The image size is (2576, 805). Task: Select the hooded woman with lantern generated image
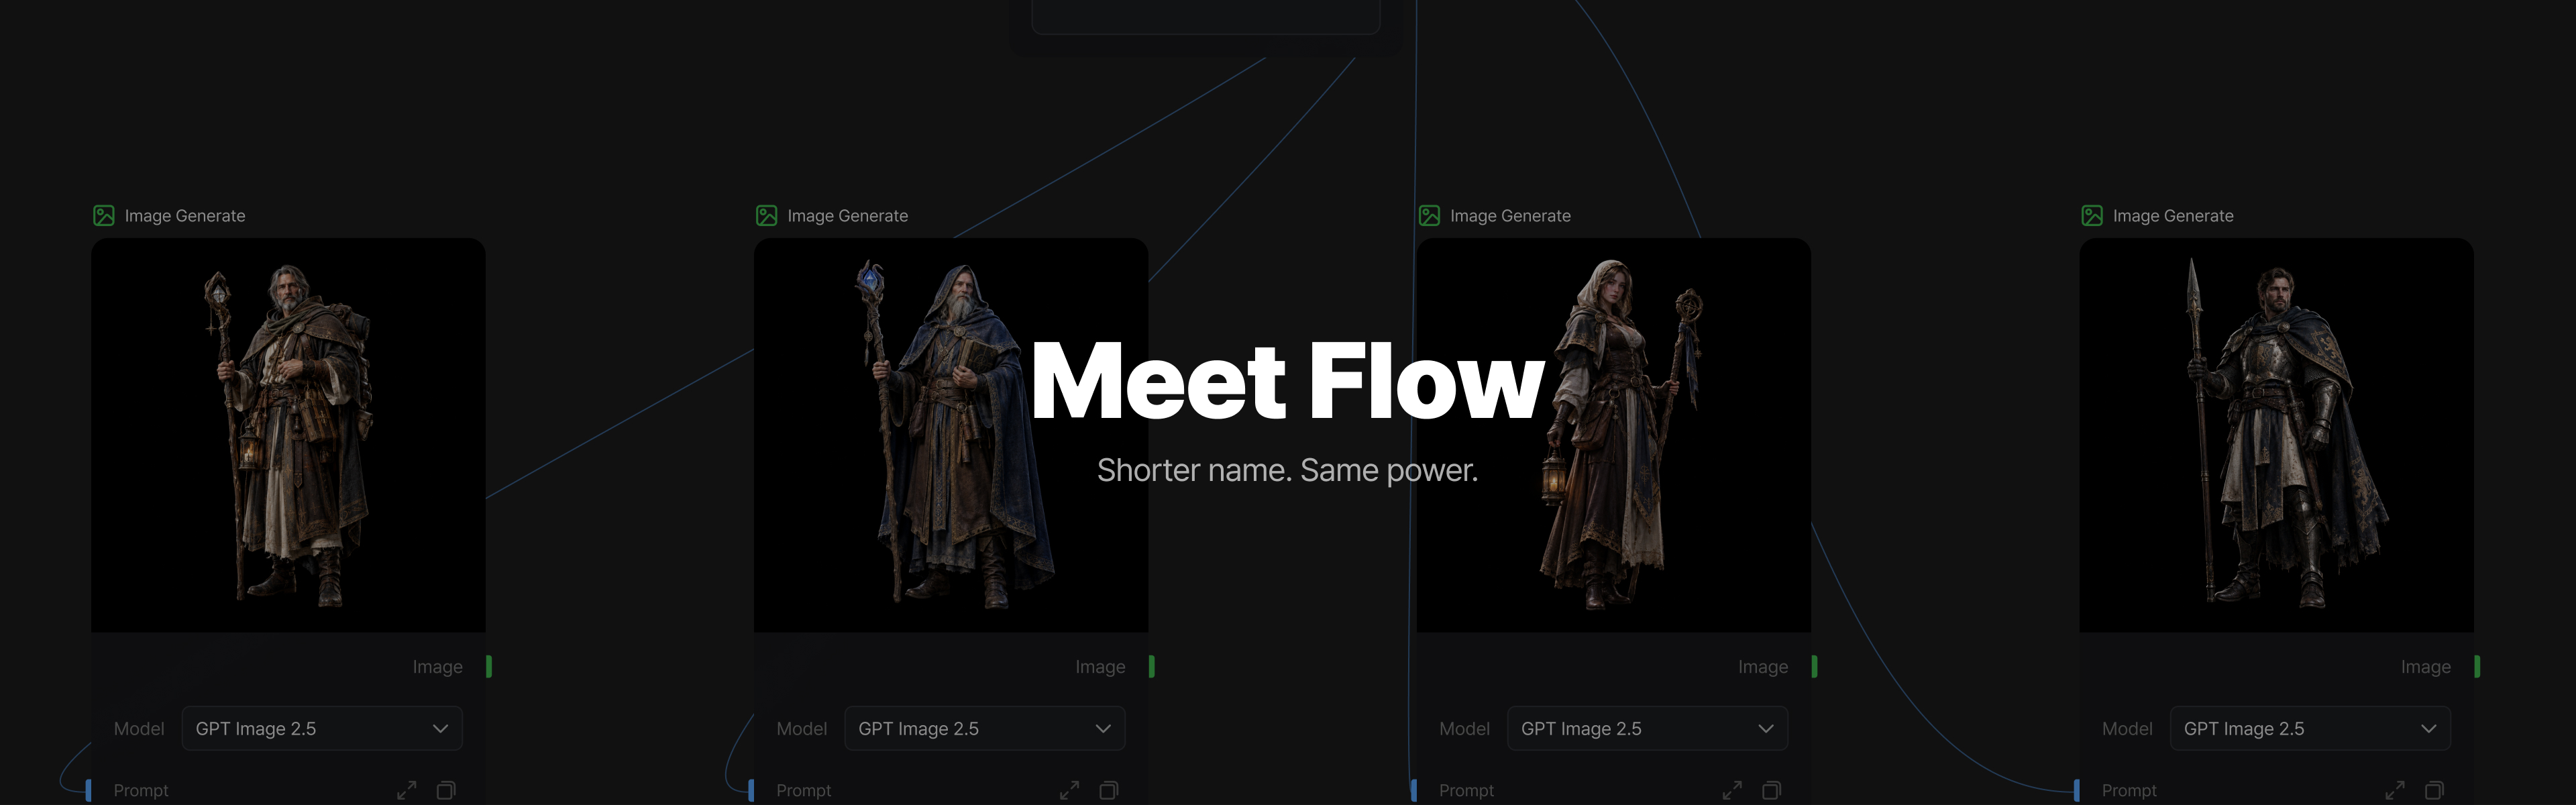[x=1614, y=435]
